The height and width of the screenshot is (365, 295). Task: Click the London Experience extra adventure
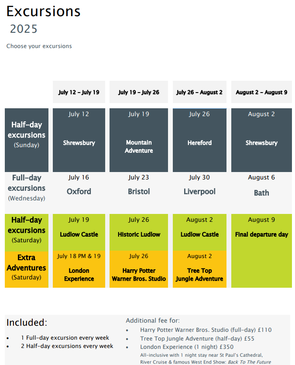click(x=79, y=269)
